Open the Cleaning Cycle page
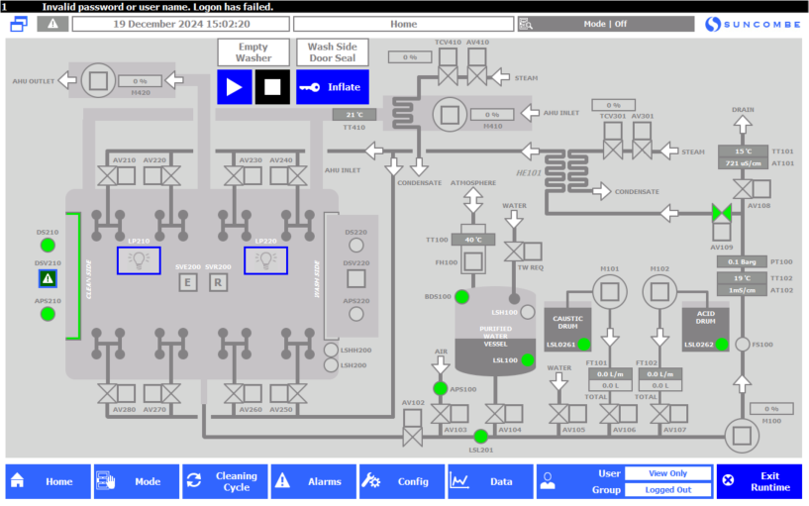809x506 pixels. (x=224, y=481)
